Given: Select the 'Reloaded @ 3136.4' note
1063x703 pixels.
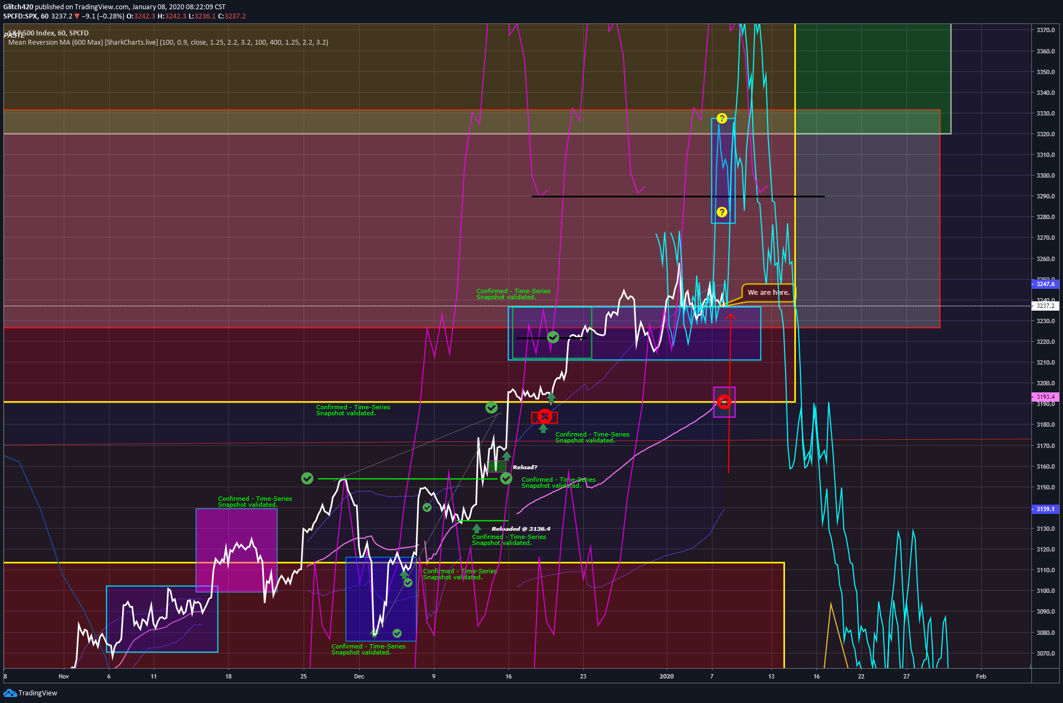Looking at the screenshot, I should coord(521,529).
